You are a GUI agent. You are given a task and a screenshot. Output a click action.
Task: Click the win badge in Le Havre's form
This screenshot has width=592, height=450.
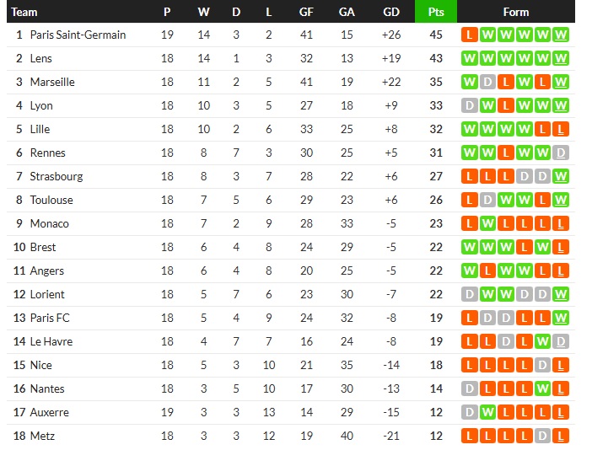click(x=543, y=341)
